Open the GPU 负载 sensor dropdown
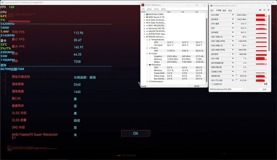277x160 pixels. pos(233,58)
